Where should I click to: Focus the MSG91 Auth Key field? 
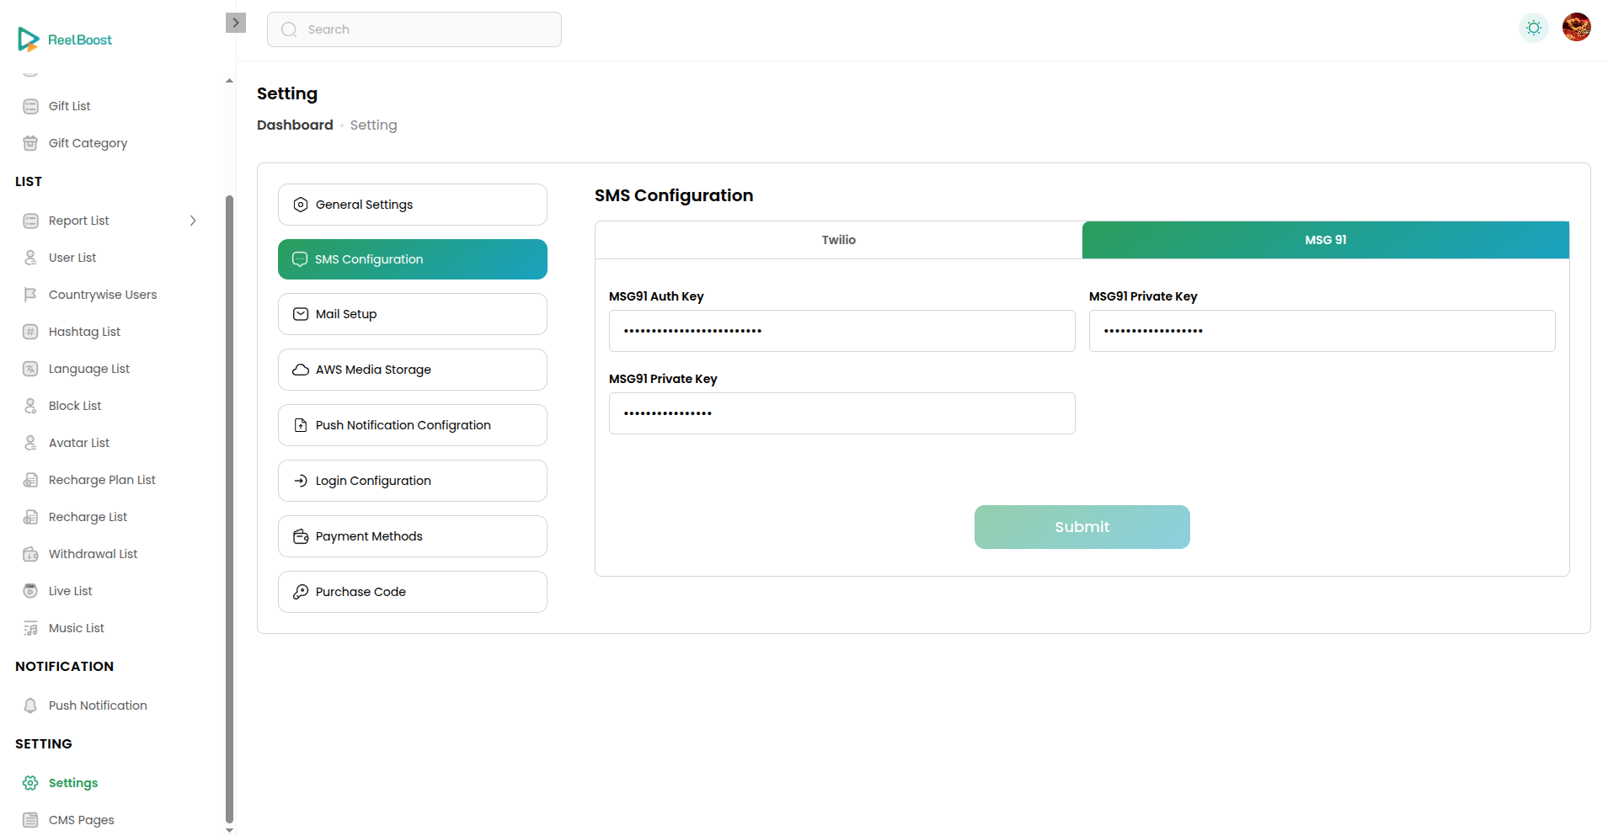pyautogui.click(x=841, y=331)
